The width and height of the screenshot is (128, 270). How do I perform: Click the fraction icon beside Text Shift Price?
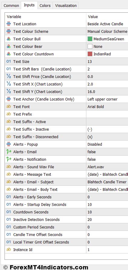point(9,77)
